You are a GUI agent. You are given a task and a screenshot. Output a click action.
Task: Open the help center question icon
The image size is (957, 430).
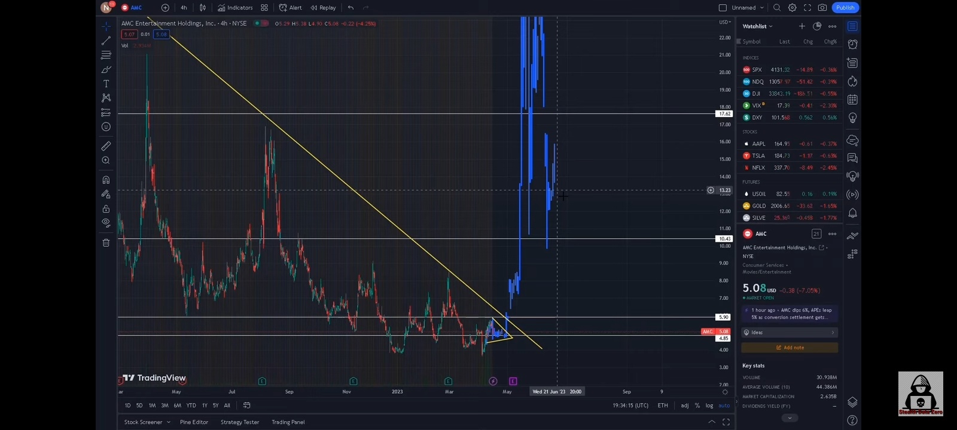tap(852, 420)
